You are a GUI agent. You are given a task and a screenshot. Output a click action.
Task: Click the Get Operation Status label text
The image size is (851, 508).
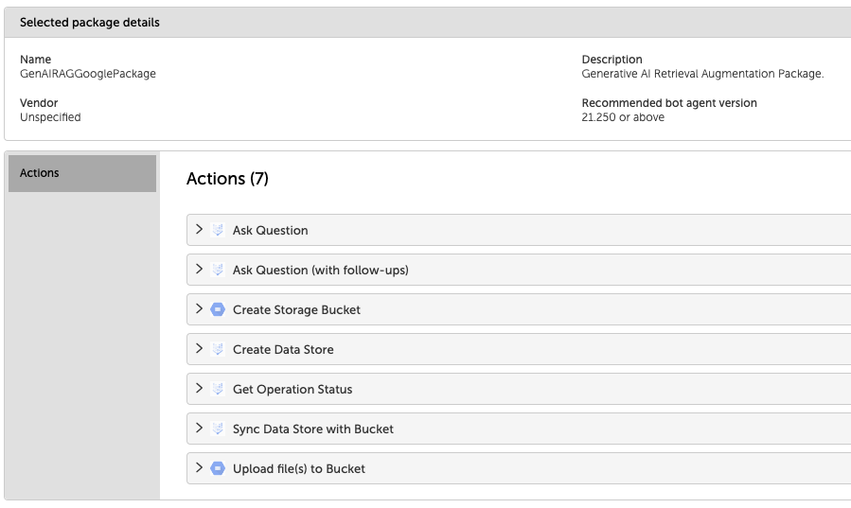293,390
